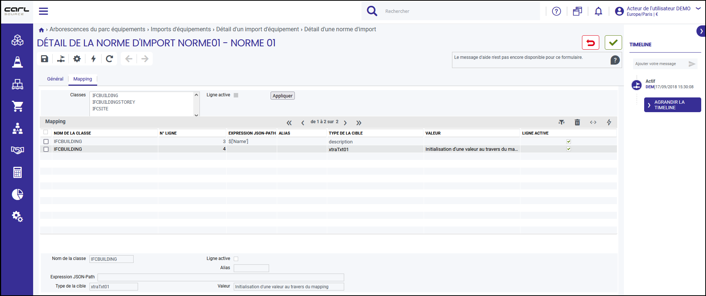Go to home via breadcrumb house icon

[x=42, y=30]
